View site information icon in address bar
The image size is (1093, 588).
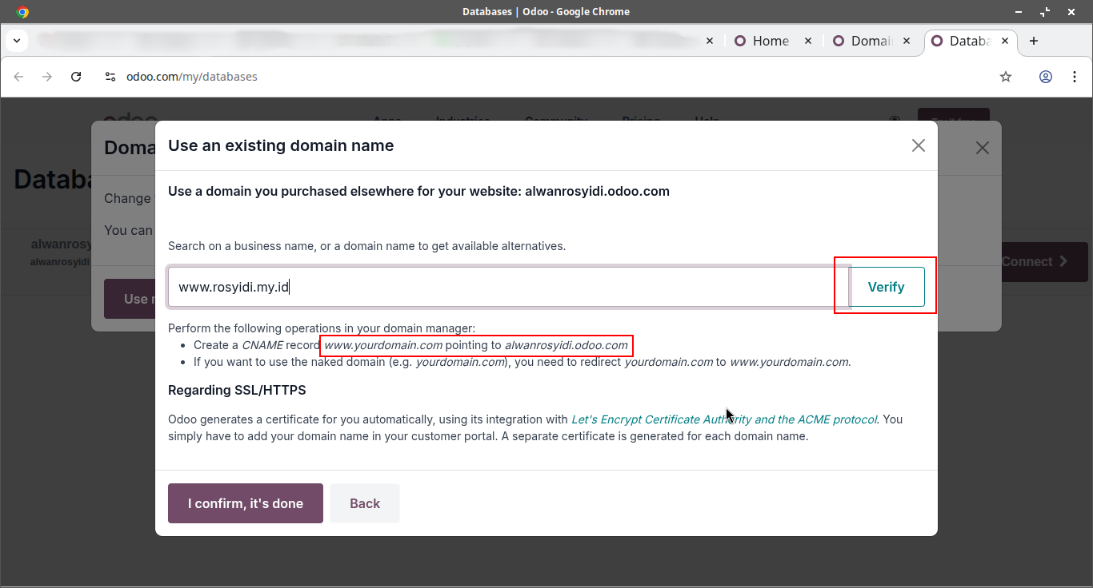110,77
